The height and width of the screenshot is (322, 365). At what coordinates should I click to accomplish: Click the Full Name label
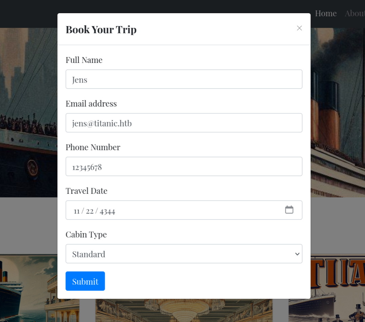click(x=84, y=60)
